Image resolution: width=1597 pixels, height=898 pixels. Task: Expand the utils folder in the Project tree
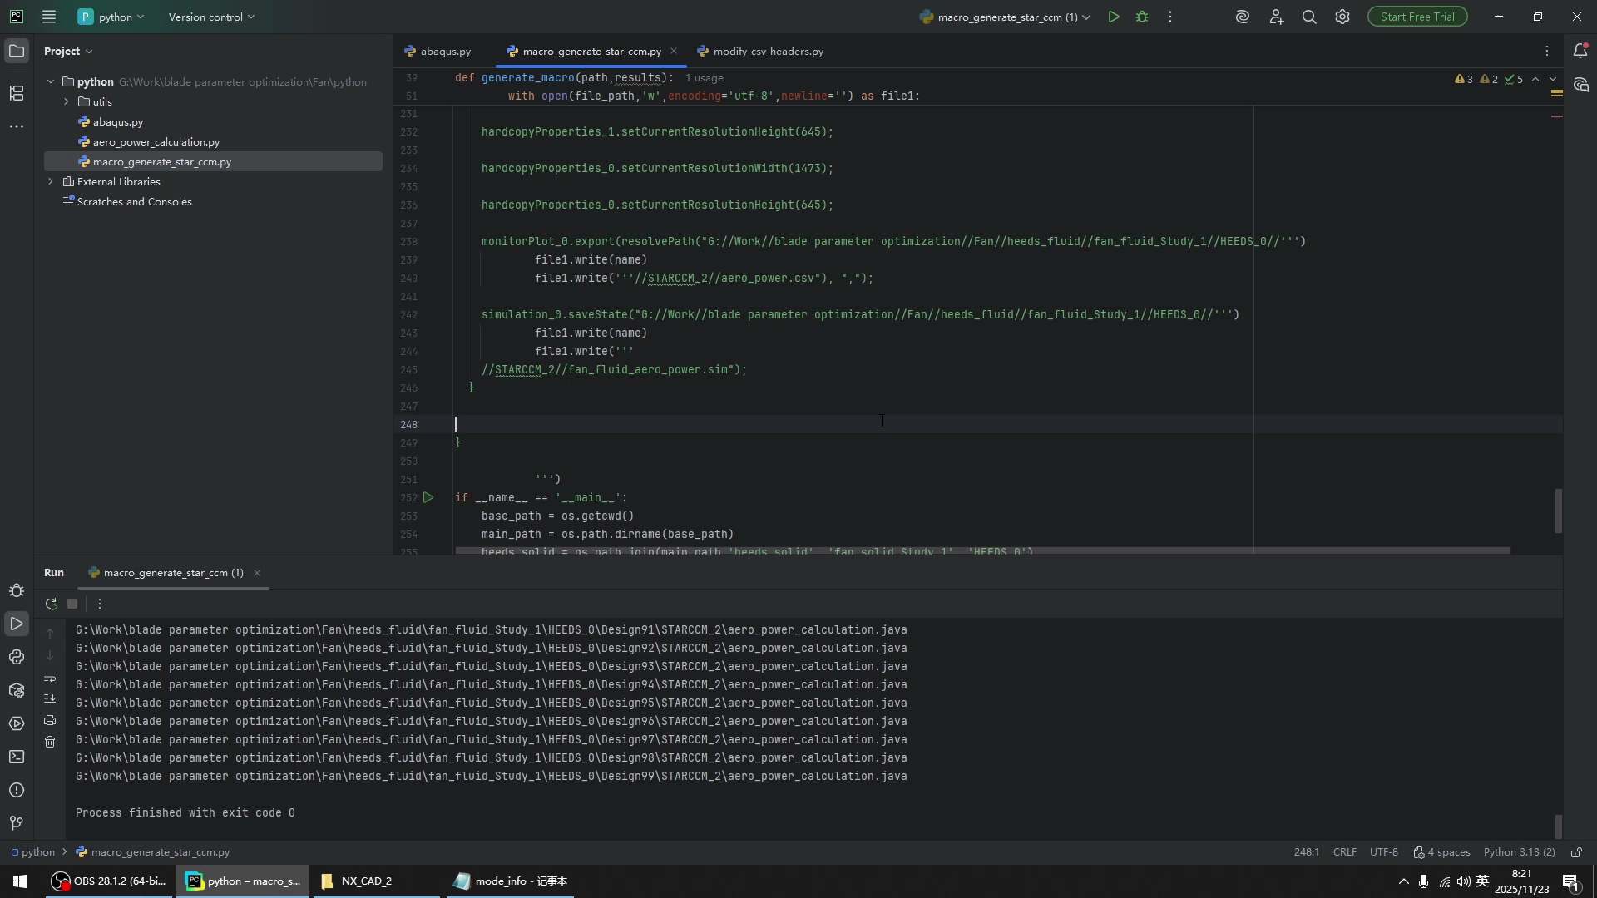(67, 101)
